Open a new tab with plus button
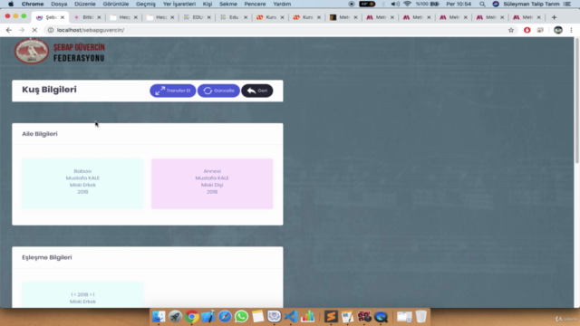Screen dimensions: 580x326 554,17
